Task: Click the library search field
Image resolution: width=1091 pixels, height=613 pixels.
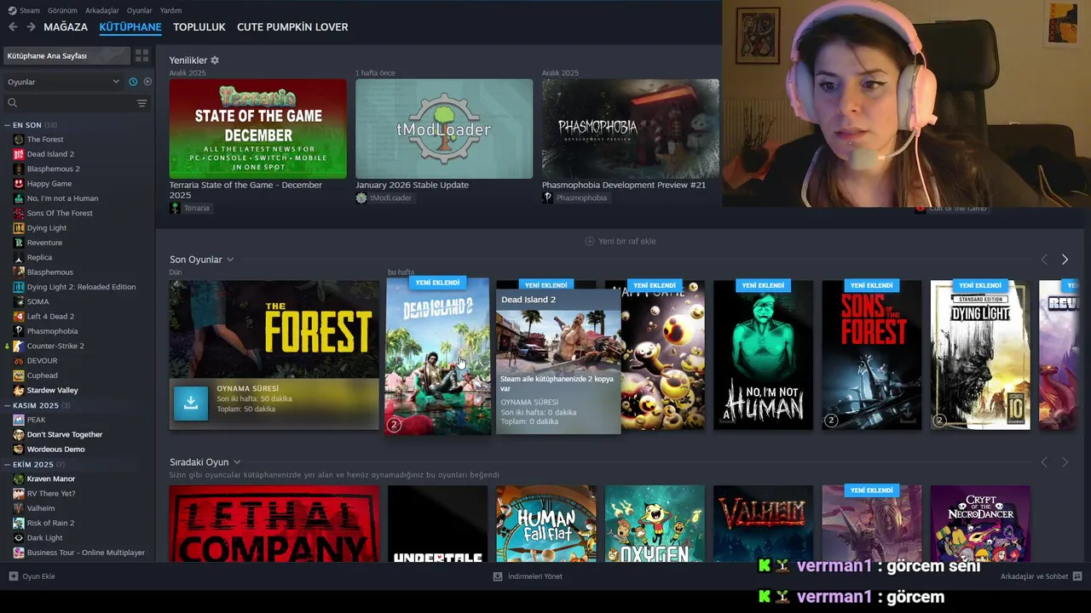Action: coord(70,103)
